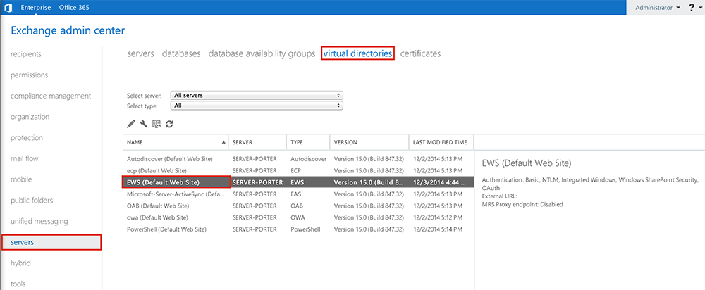Click OWA in the TYPE column
This screenshot has height=290, width=705.
click(298, 217)
